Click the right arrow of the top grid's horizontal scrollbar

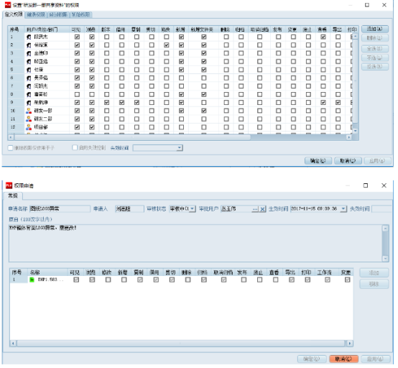coord(349,137)
